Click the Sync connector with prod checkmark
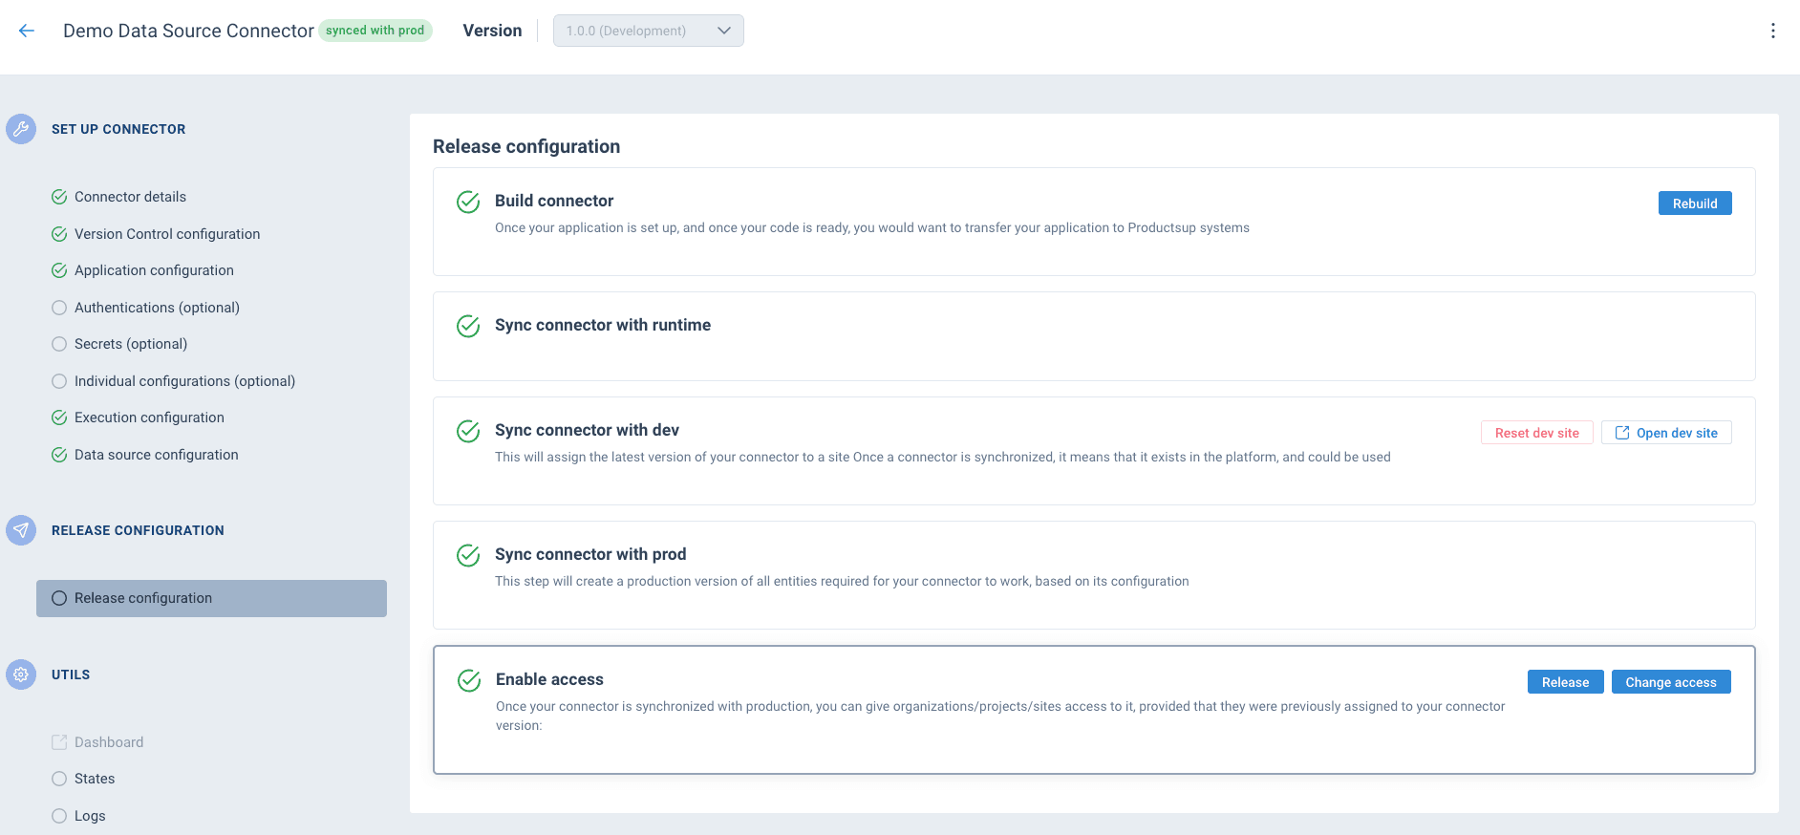The height and width of the screenshot is (835, 1800). pos(468,555)
